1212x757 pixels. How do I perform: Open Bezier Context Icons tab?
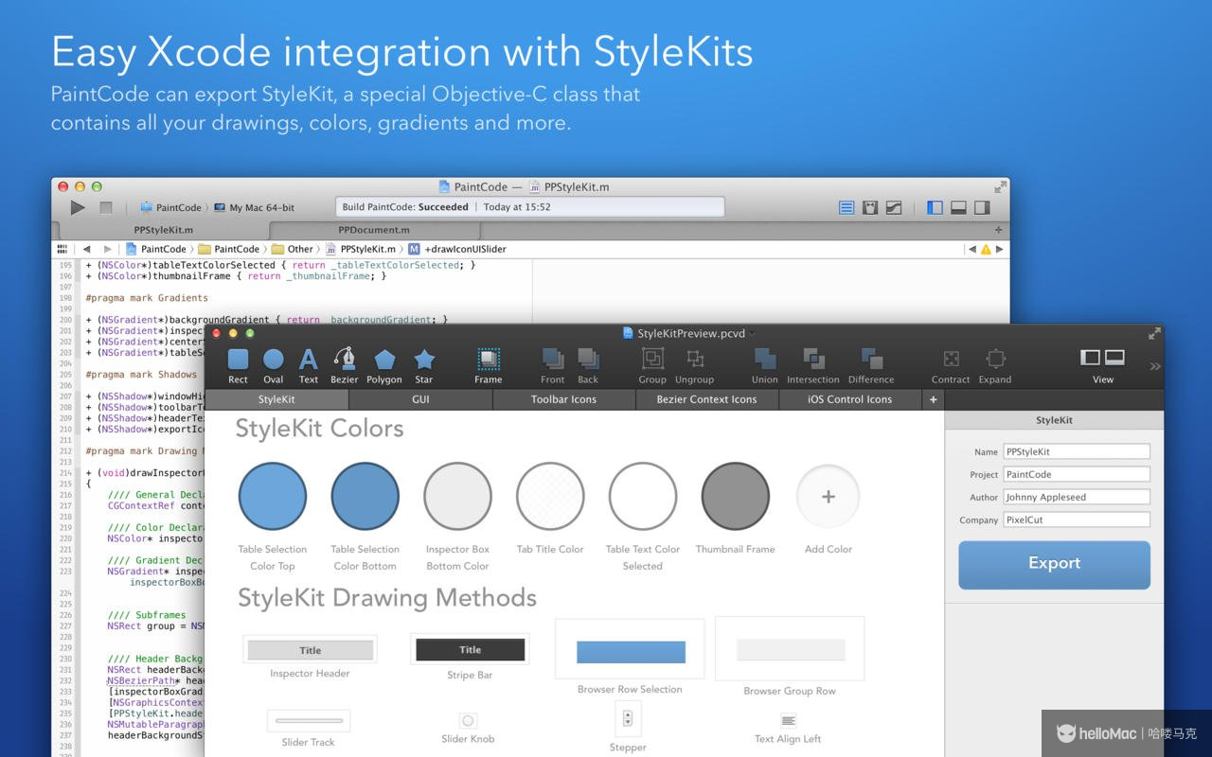pos(706,399)
